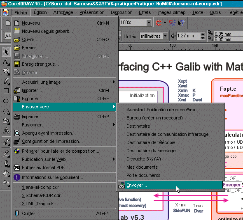Click the info icon for document information
The height and width of the screenshot is (220, 243).
tap(17, 177)
